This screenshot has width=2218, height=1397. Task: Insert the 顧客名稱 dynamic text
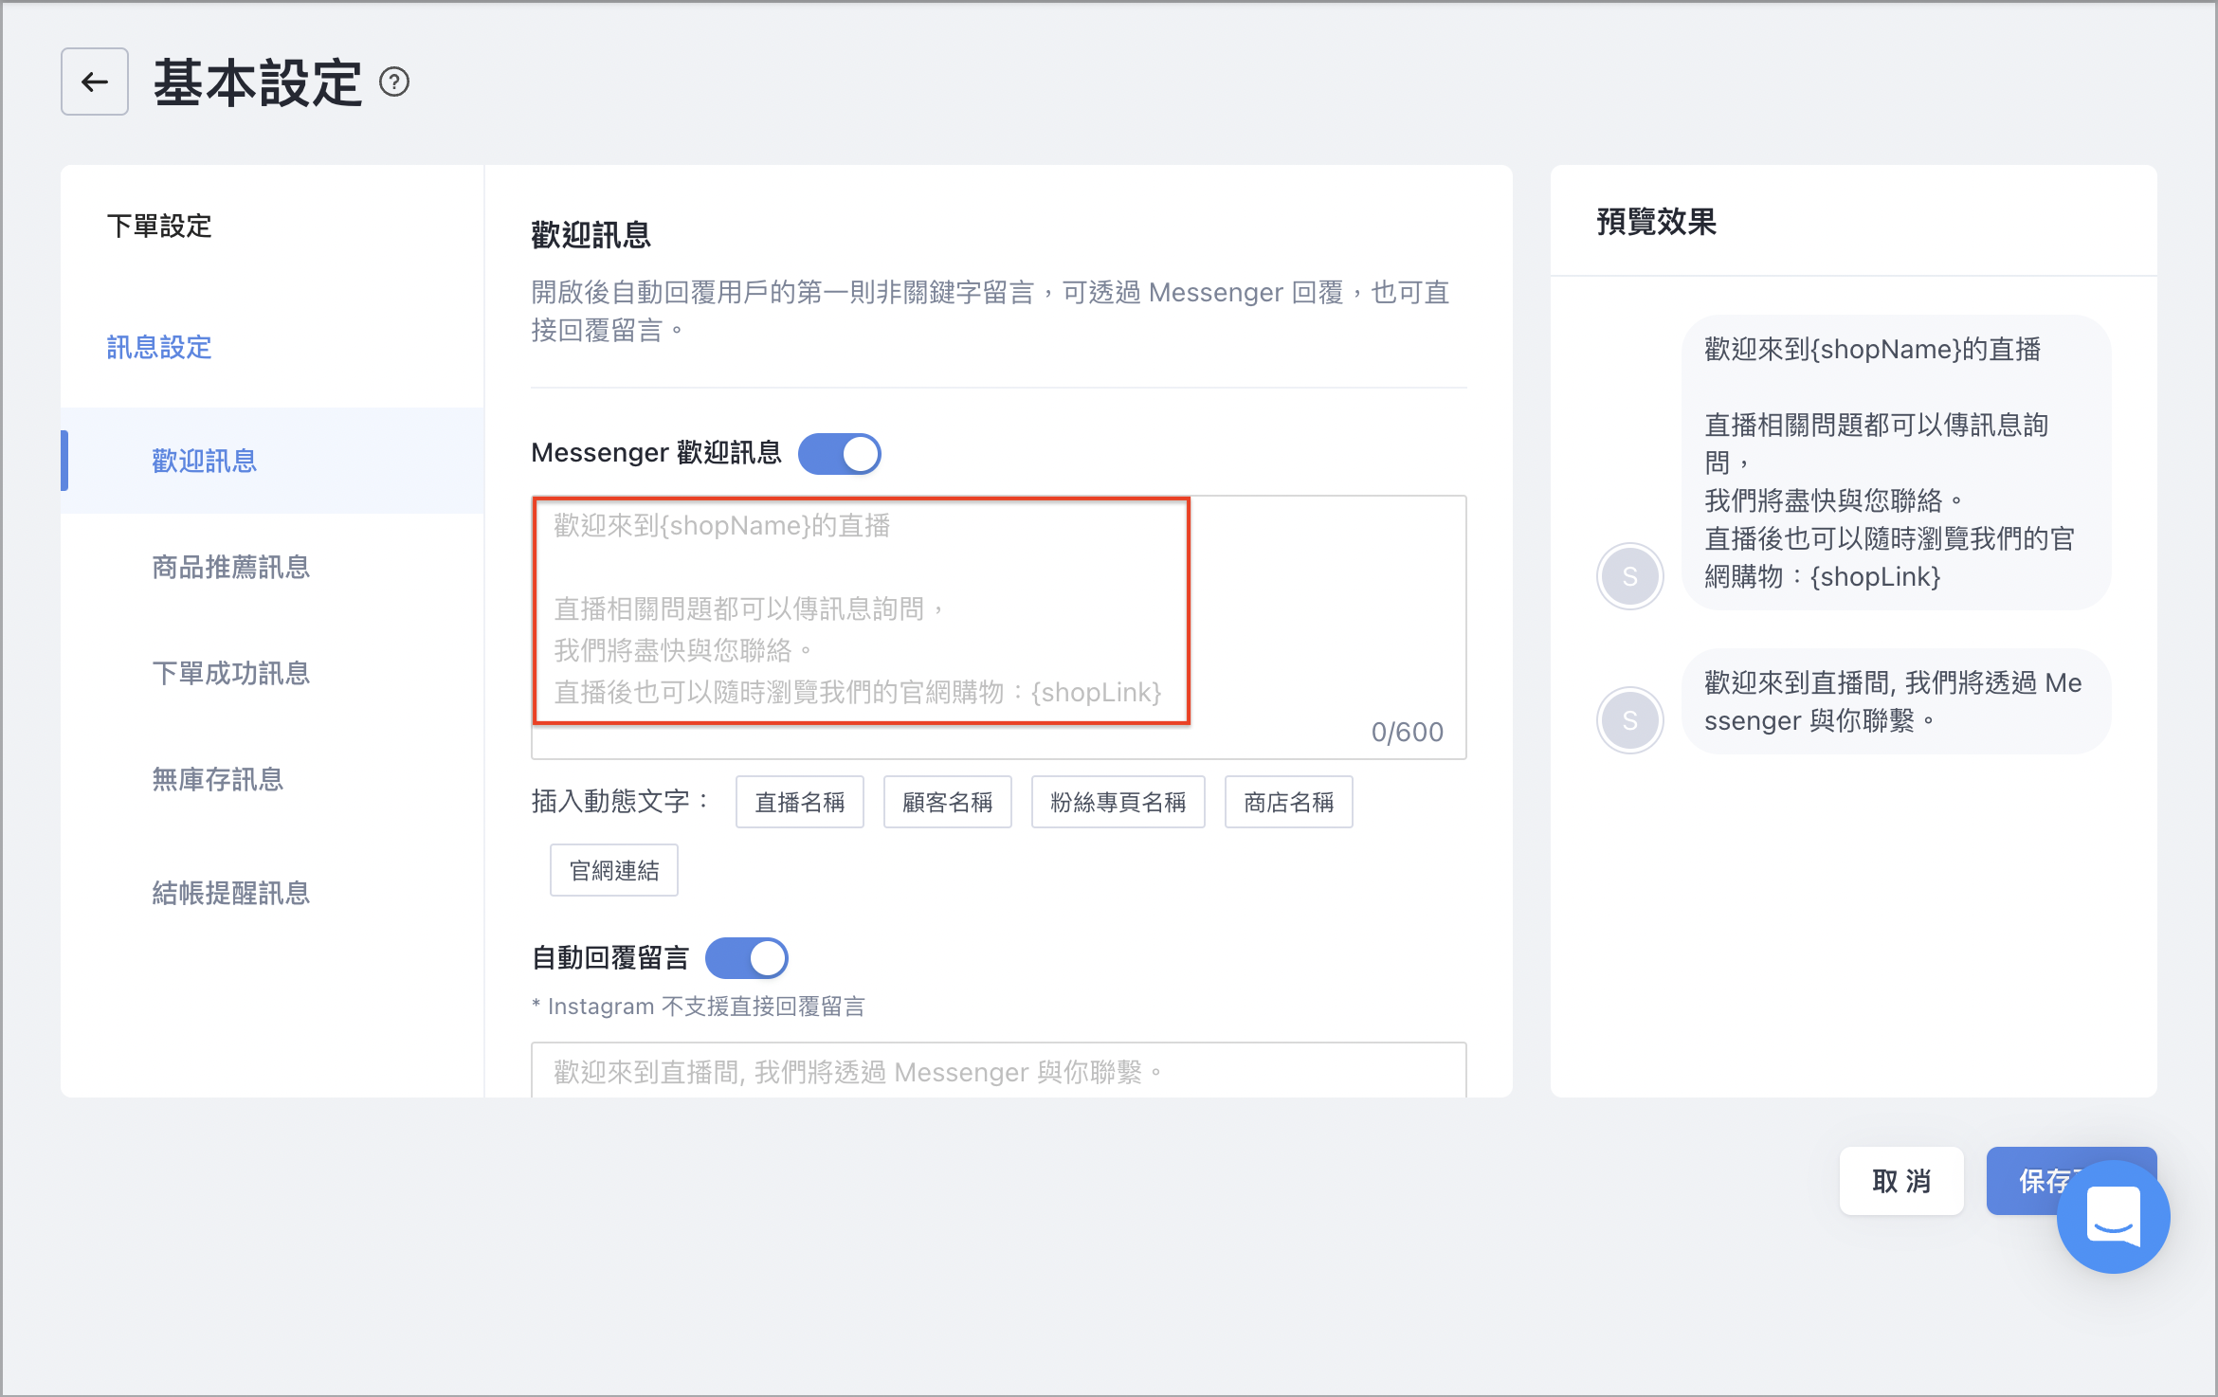pos(948,802)
